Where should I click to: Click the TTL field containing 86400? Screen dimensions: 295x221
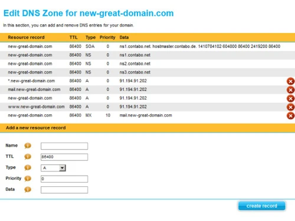(x=64, y=157)
